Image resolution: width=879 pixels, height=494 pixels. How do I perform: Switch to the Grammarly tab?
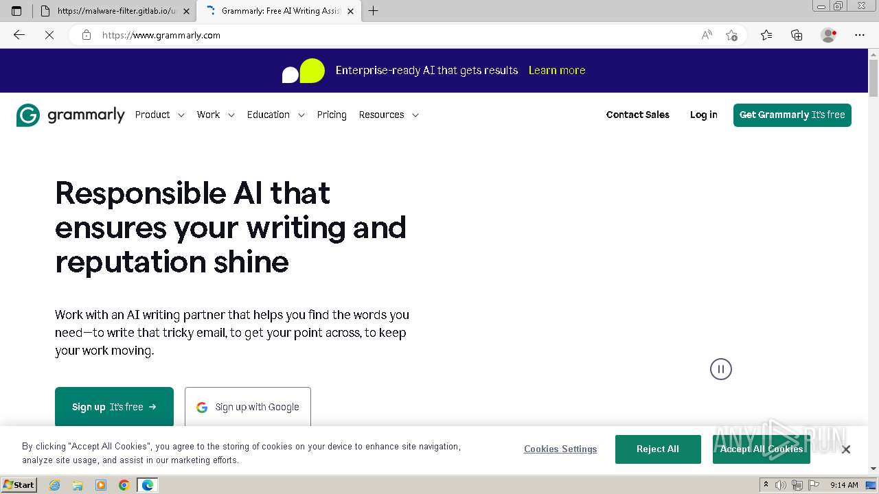coord(278,11)
